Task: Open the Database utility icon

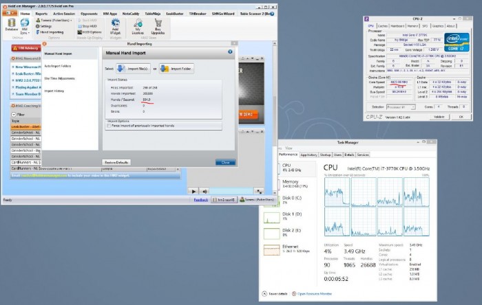Action: point(12,25)
